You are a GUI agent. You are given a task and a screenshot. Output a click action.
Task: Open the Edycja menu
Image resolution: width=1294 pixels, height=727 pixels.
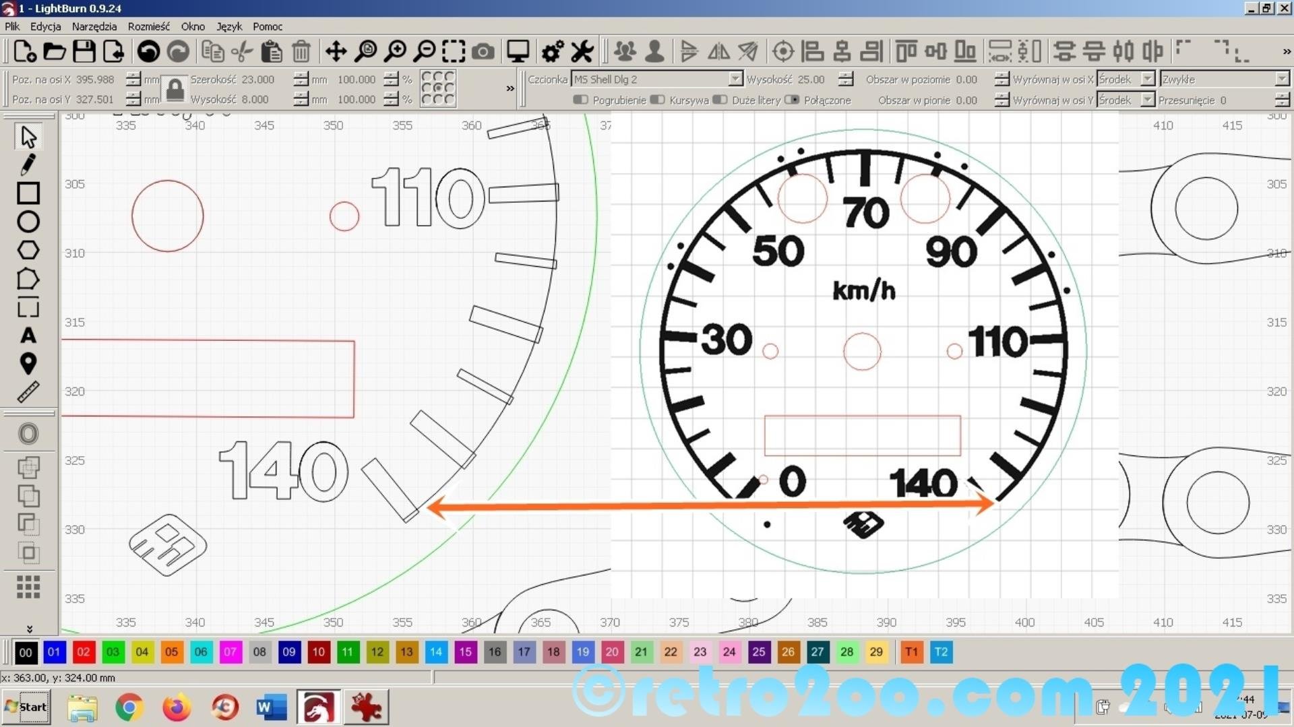[x=45, y=26]
